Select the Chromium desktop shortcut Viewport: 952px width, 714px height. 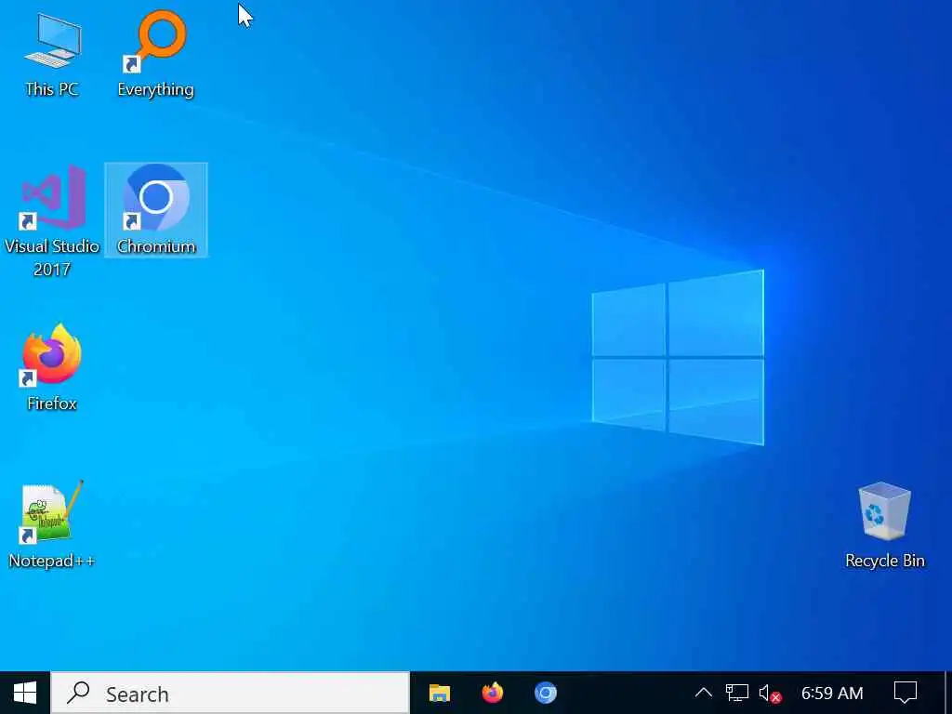156,210
